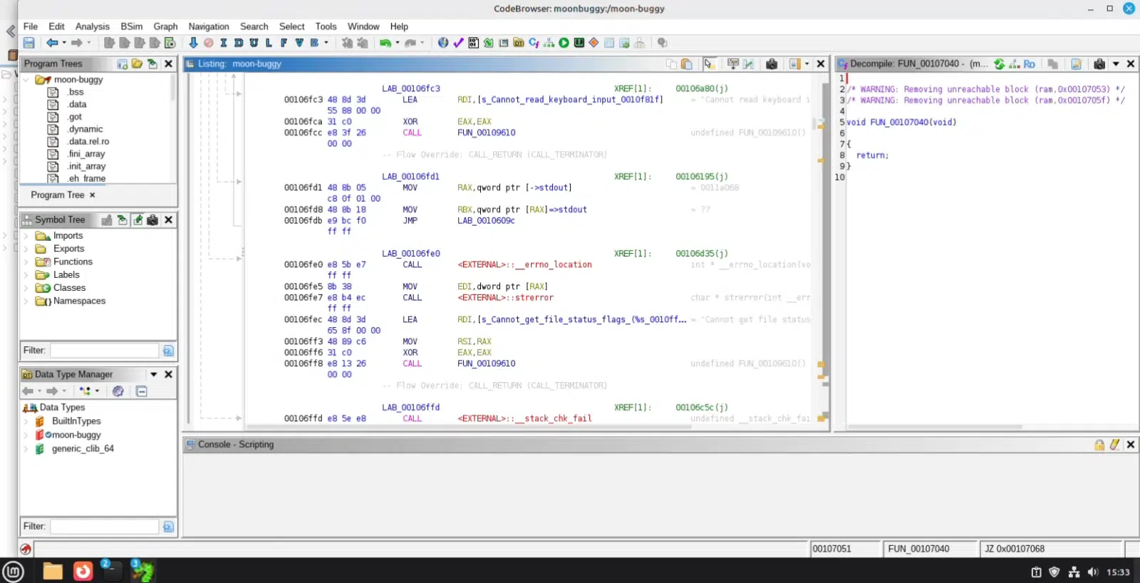Click the Decompile panel 'Ro' icon
The height and width of the screenshot is (583, 1140).
coord(1030,64)
